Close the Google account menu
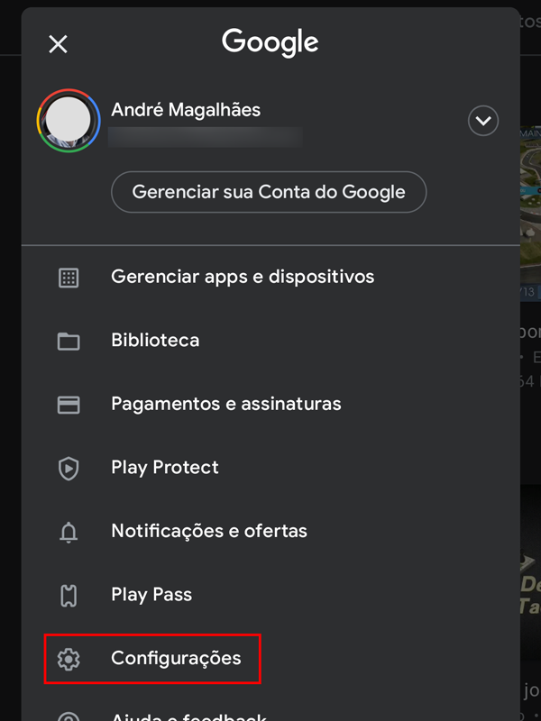The image size is (541, 721). (x=58, y=44)
